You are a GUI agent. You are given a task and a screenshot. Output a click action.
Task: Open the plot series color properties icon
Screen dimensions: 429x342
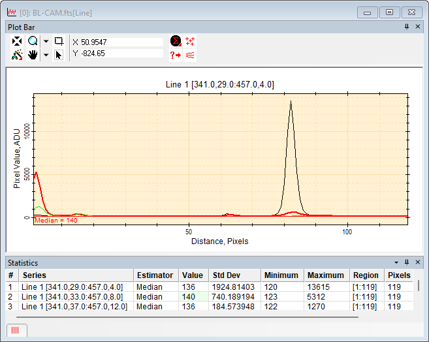18,55
